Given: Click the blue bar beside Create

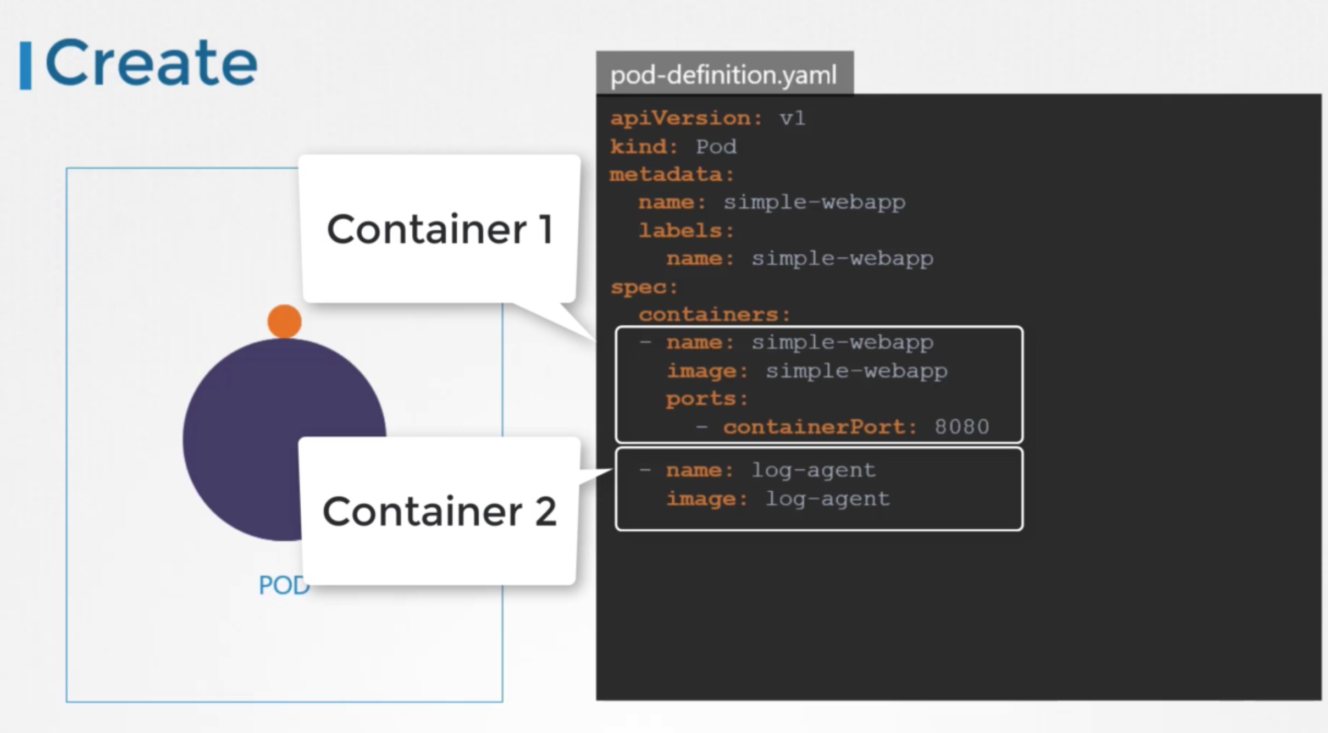Looking at the screenshot, I should coord(25,65).
